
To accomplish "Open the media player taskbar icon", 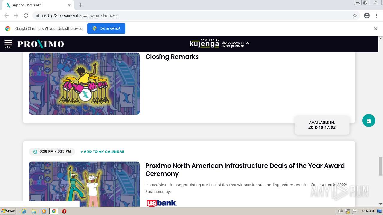I will (44, 211).
